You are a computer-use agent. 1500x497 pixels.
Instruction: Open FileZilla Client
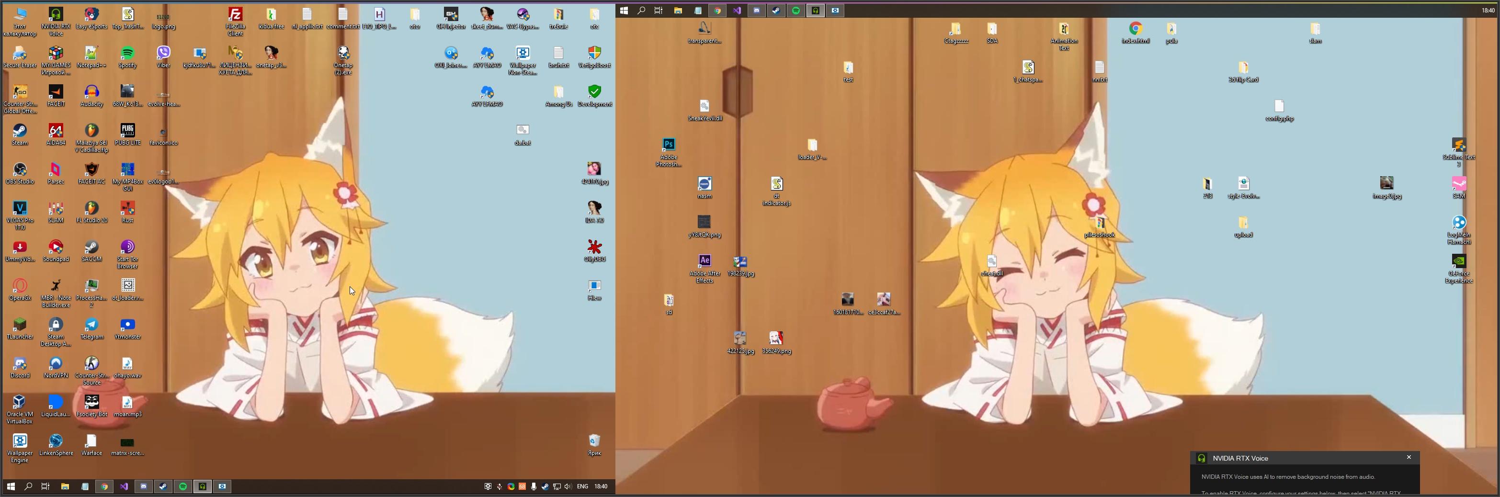(x=235, y=16)
